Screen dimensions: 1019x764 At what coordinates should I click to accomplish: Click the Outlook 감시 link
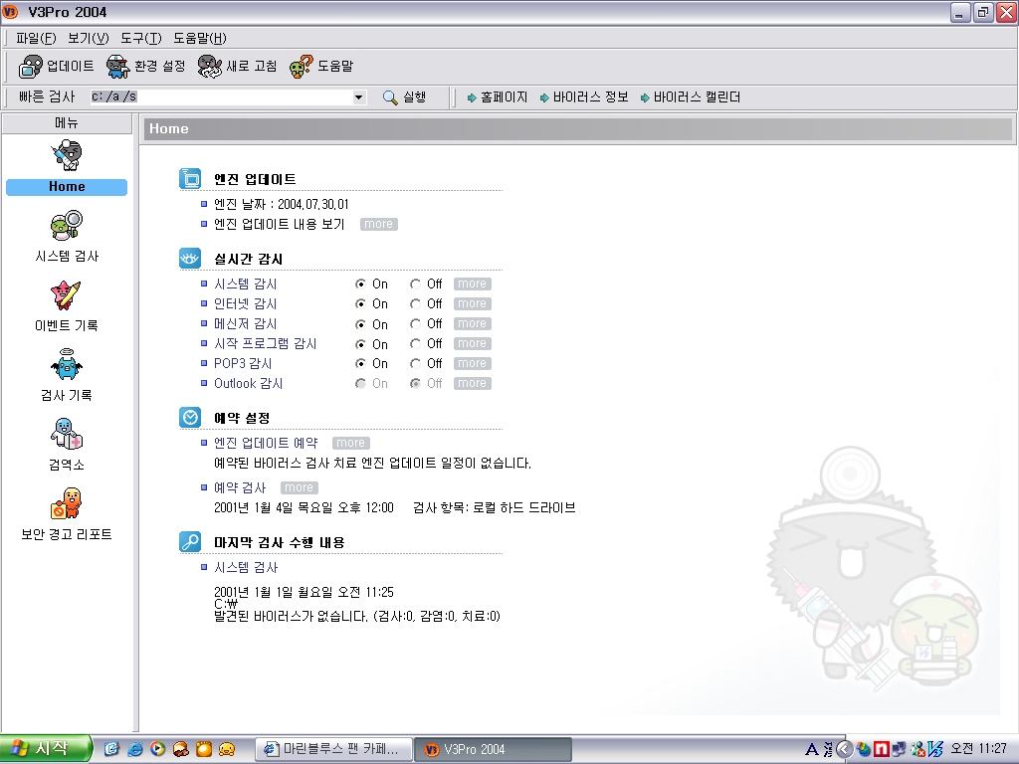(x=248, y=383)
